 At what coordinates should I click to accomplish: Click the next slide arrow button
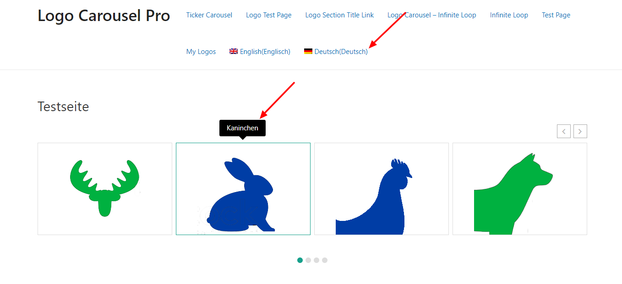(x=580, y=131)
